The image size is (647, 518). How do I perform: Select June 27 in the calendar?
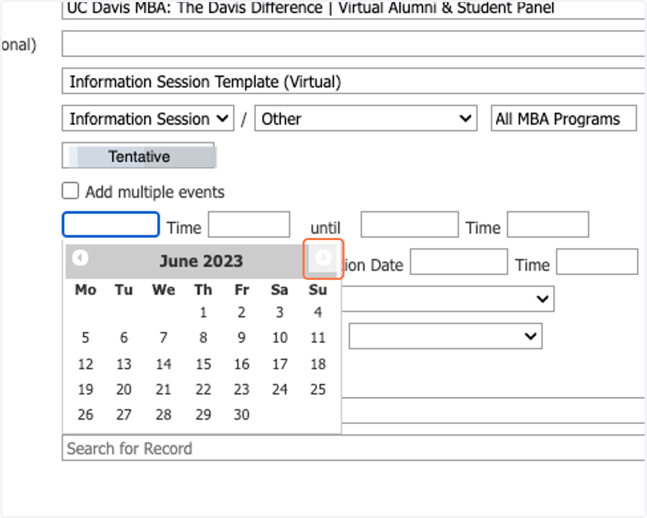pos(124,414)
